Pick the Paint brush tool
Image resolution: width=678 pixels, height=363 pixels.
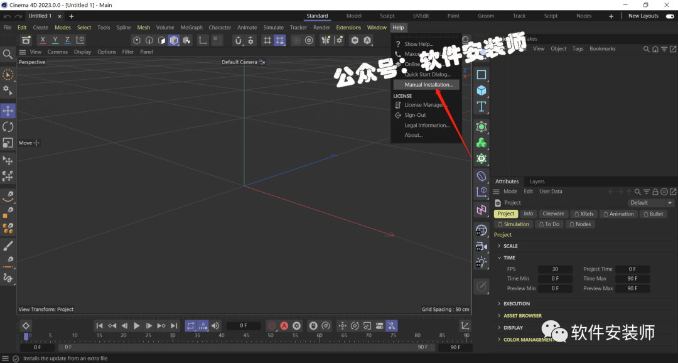tap(8, 246)
